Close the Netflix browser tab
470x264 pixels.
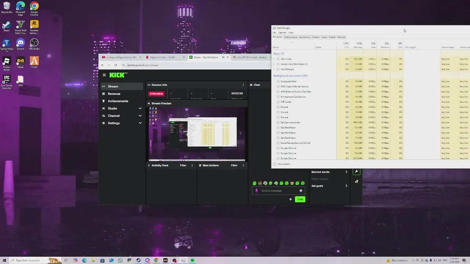184,57
